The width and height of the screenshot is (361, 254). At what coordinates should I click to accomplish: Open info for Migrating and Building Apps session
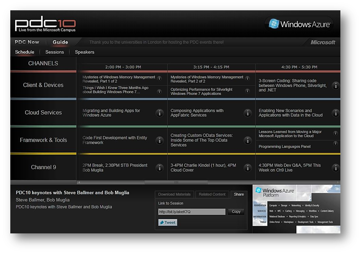click(160, 113)
